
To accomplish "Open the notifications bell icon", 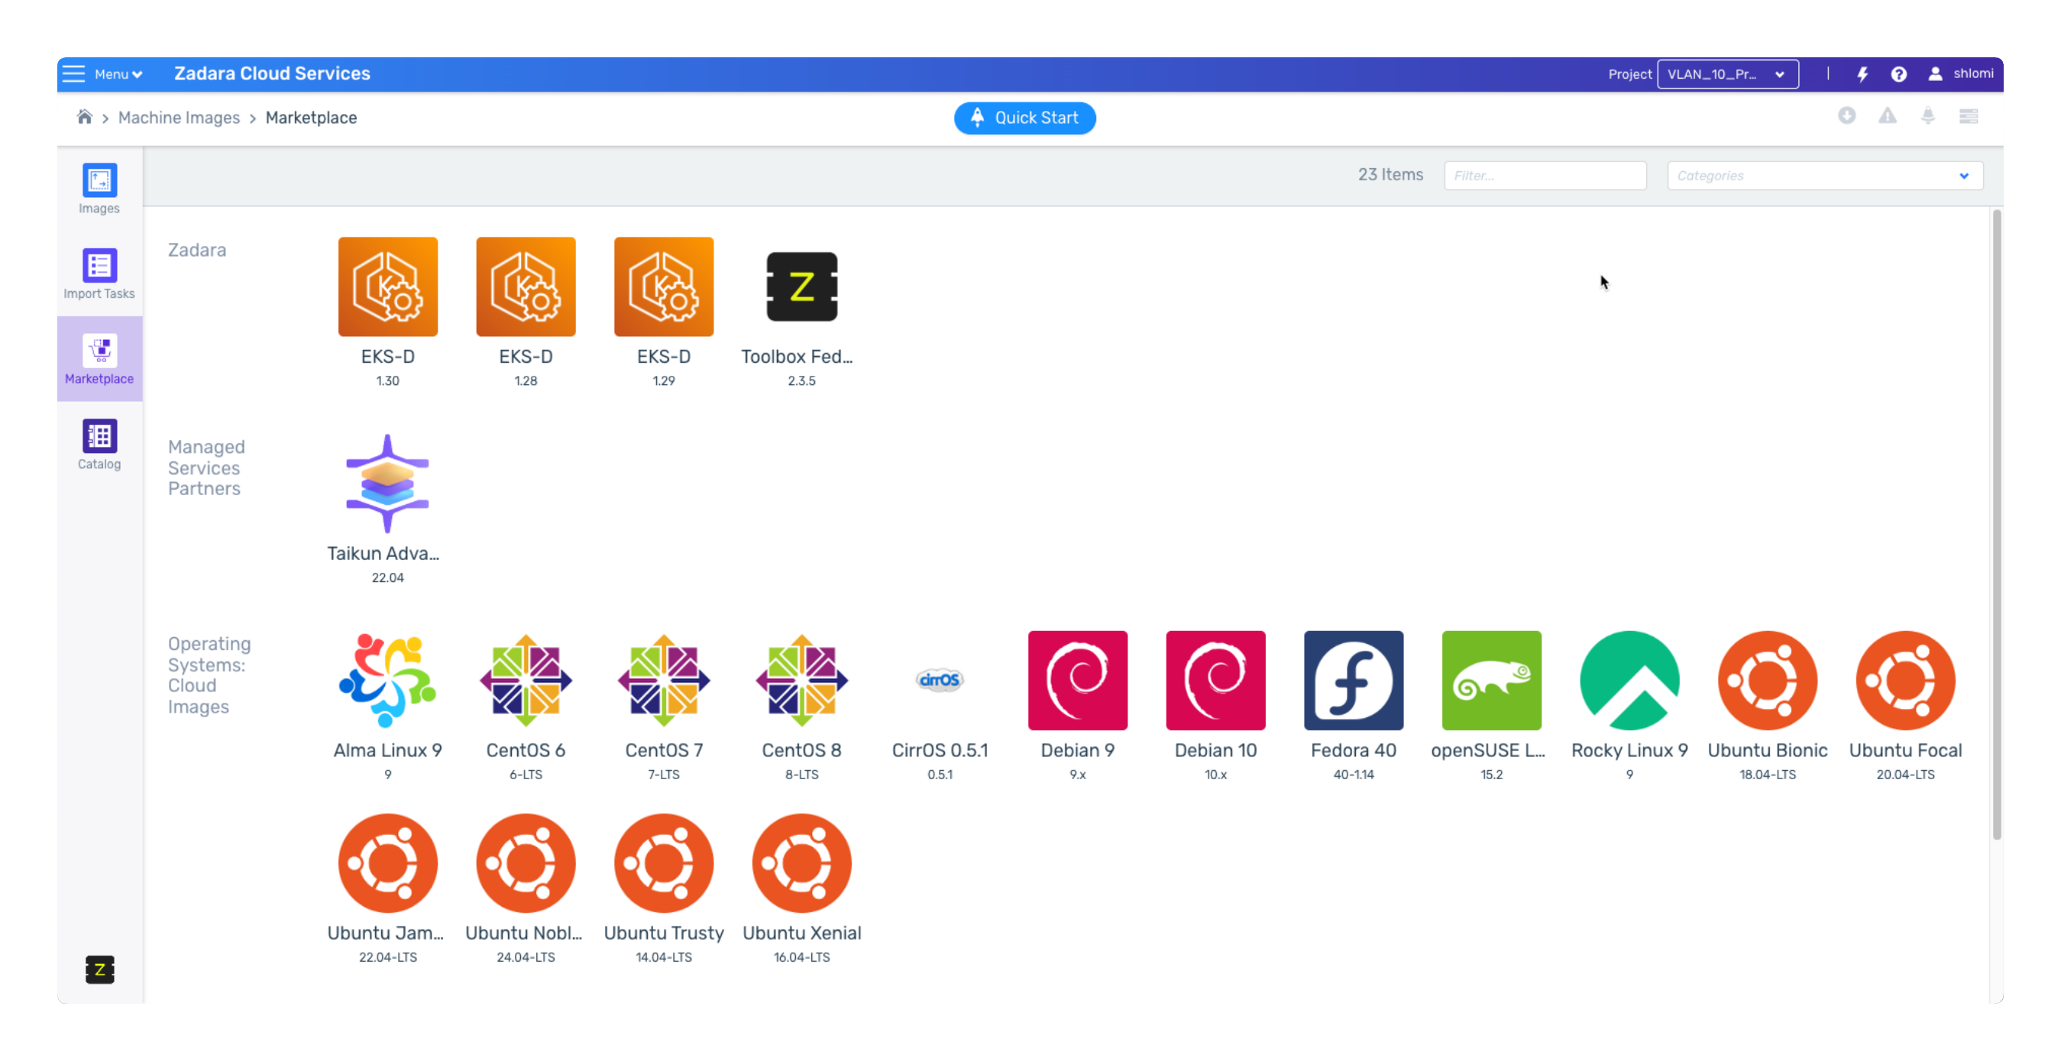I will (x=1928, y=116).
